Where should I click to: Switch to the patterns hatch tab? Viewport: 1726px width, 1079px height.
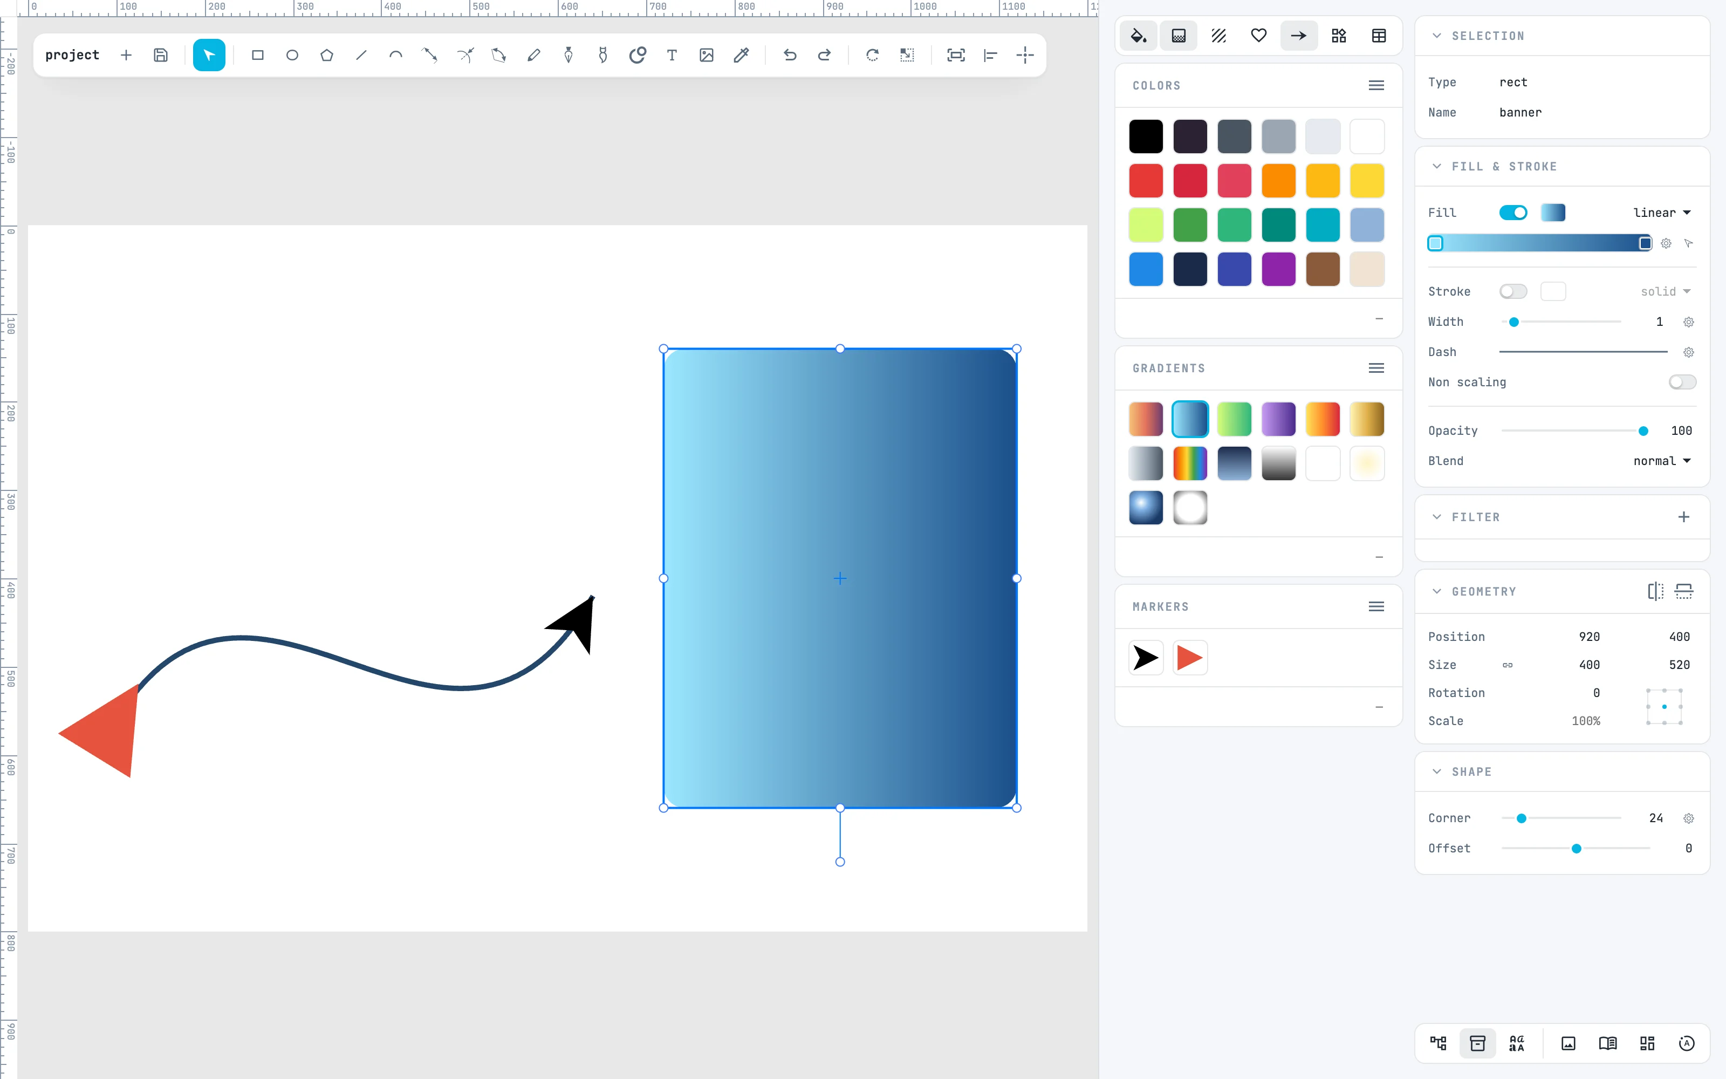pos(1218,36)
